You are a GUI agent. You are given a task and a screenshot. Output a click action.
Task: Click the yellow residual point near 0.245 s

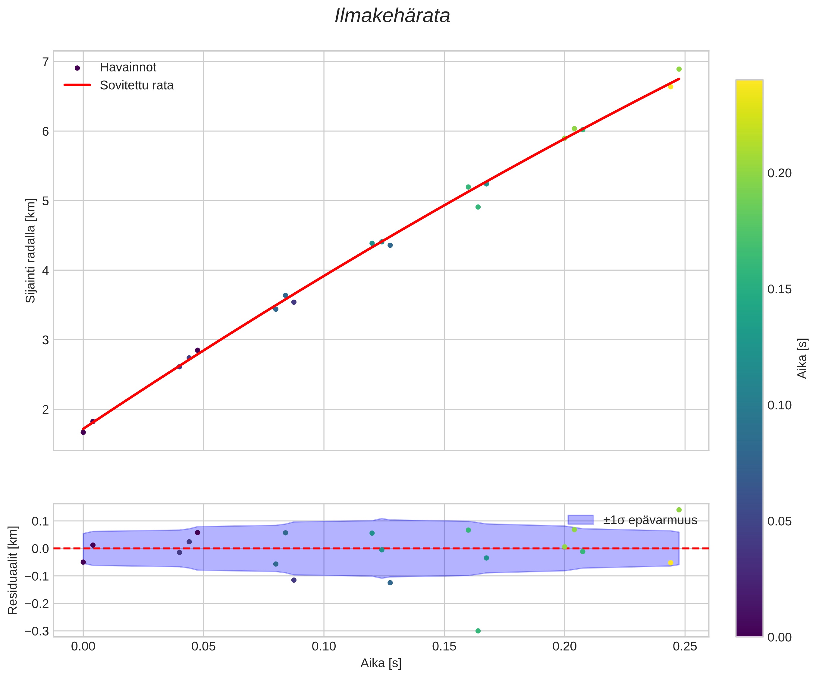pyautogui.click(x=670, y=563)
